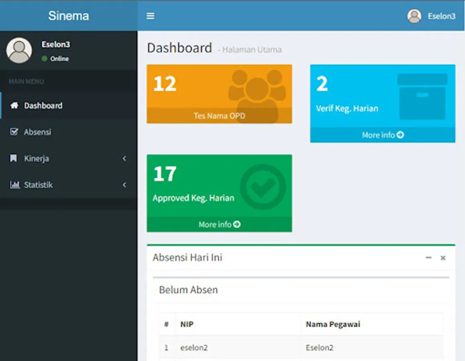Image resolution: width=465 pixels, height=361 pixels.
Task: Click the Kinerja bookmark icon
Action: pyautogui.click(x=14, y=158)
